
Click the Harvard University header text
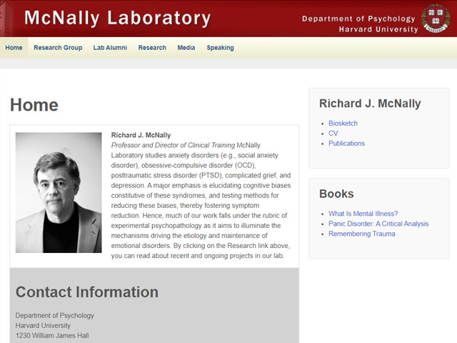point(378,29)
